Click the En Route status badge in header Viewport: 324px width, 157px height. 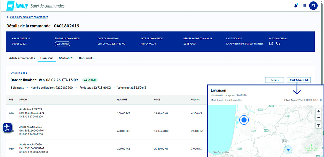62,44
